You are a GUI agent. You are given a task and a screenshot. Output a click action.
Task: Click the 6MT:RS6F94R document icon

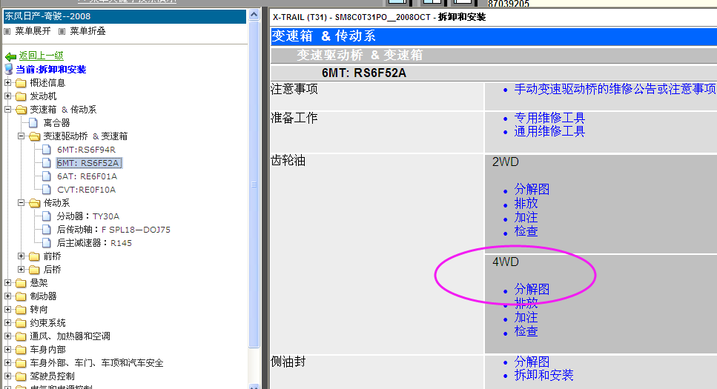tap(47, 150)
